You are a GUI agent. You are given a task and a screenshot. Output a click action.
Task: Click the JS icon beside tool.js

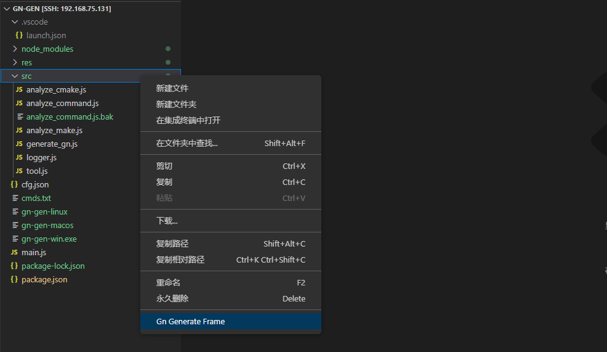coord(19,171)
